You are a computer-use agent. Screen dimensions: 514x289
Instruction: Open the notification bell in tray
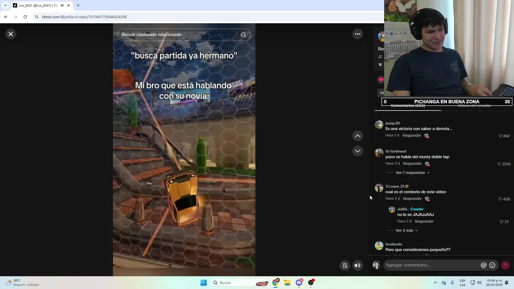coord(507,283)
